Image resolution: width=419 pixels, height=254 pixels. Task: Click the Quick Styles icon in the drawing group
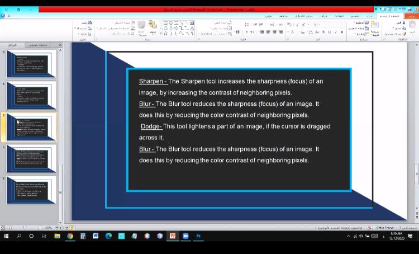point(141,25)
